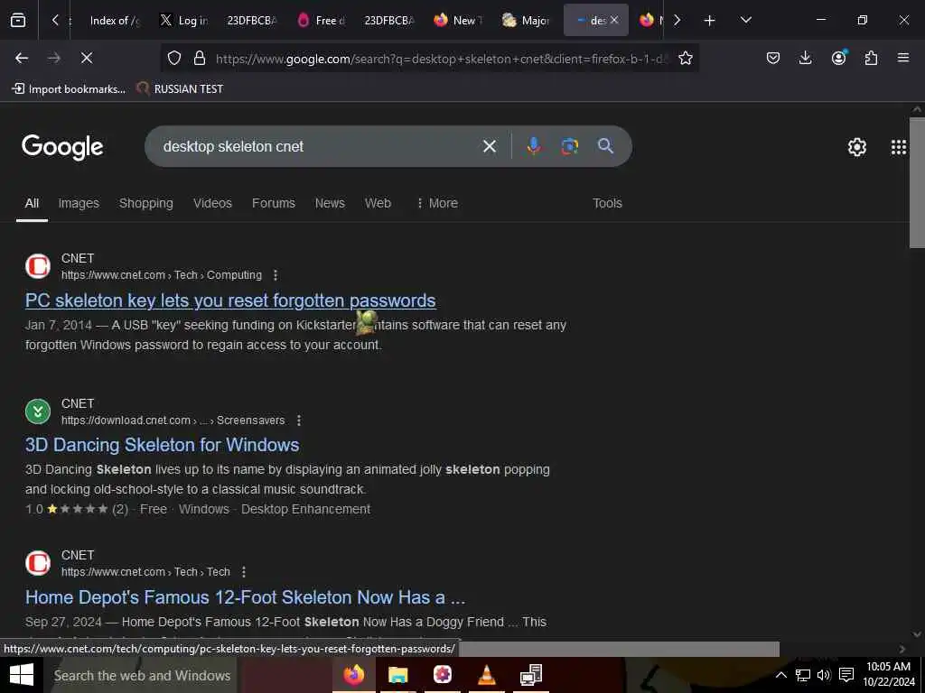This screenshot has height=693, width=925.
Task: Open search Tools options
Action: click(607, 203)
